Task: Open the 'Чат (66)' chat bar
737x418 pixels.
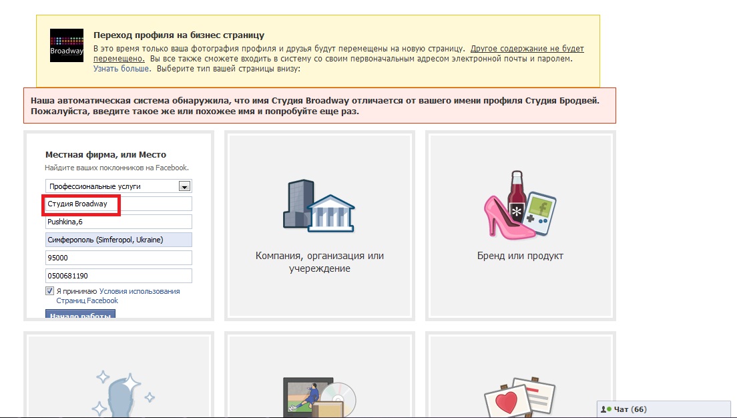Action: pos(664,409)
